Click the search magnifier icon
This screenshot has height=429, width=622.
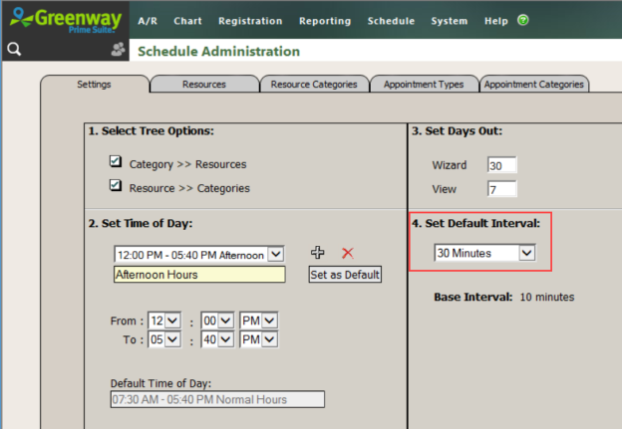[14, 50]
